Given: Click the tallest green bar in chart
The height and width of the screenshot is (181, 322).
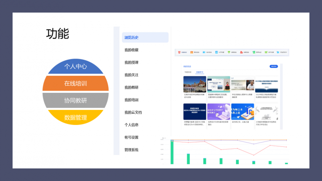Looking at the screenshot, I should pyautogui.click(x=172, y=152).
